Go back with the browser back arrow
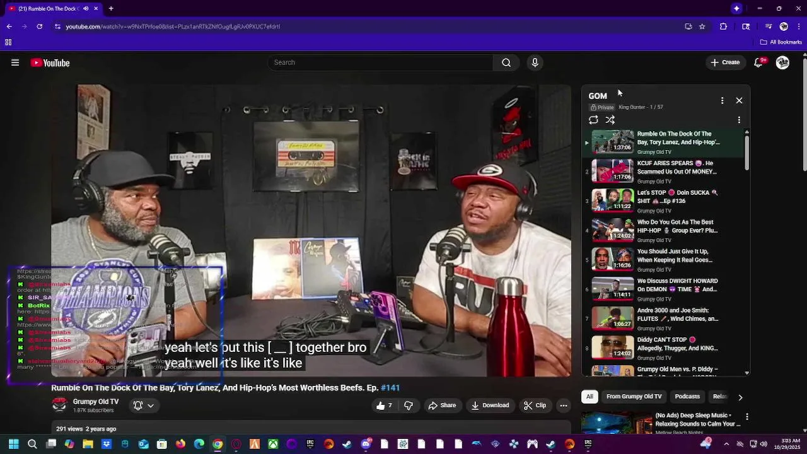Image resolution: width=807 pixels, height=454 pixels. coord(9,26)
